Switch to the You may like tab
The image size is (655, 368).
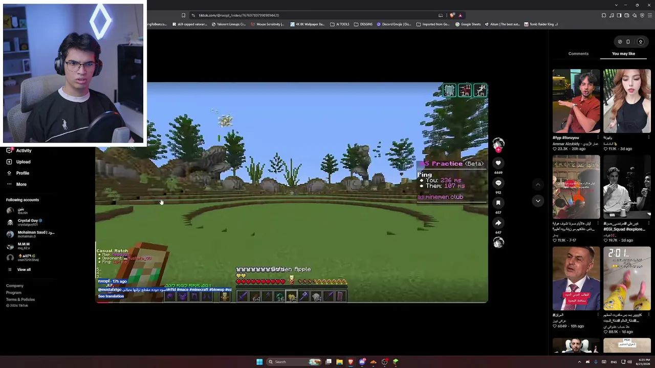[623, 54]
